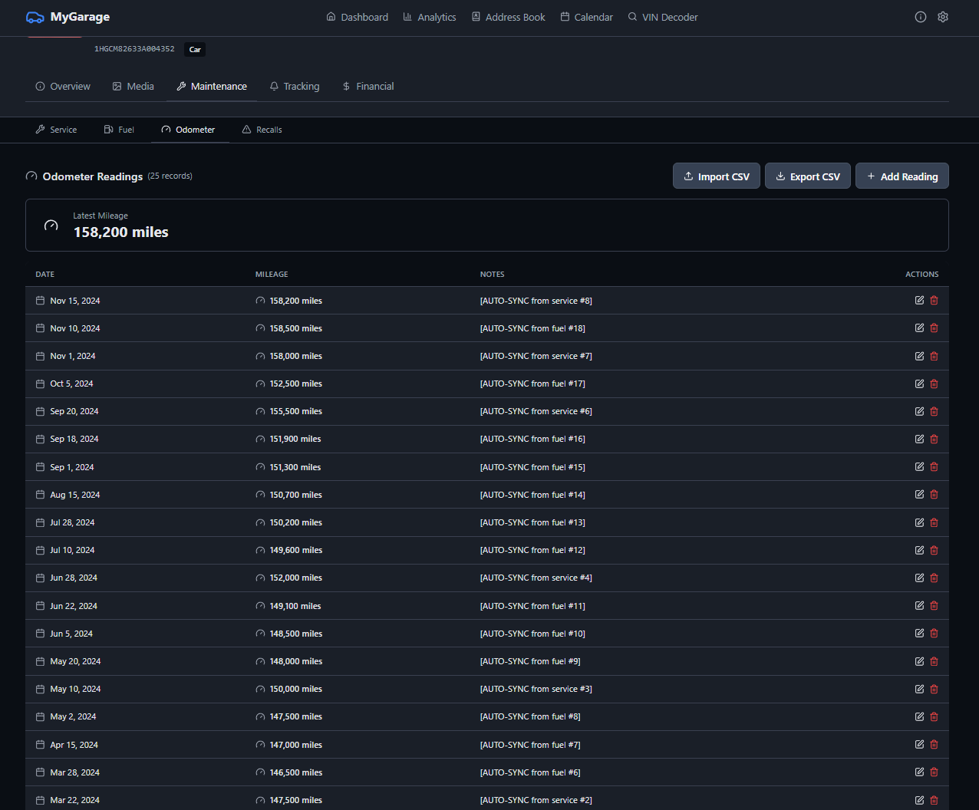The height and width of the screenshot is (810, 979).
Task: Delete the Sep 20, 2024 reading
Action: [934, 411]
